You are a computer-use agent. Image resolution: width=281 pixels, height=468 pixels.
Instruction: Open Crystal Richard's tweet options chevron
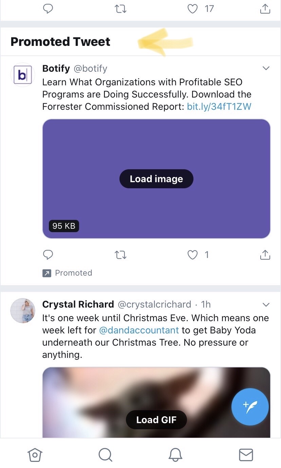click(x=266, y=305)
